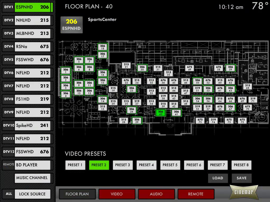Choose video PRESET 6
270x202 pixels.
coord(194,165)
